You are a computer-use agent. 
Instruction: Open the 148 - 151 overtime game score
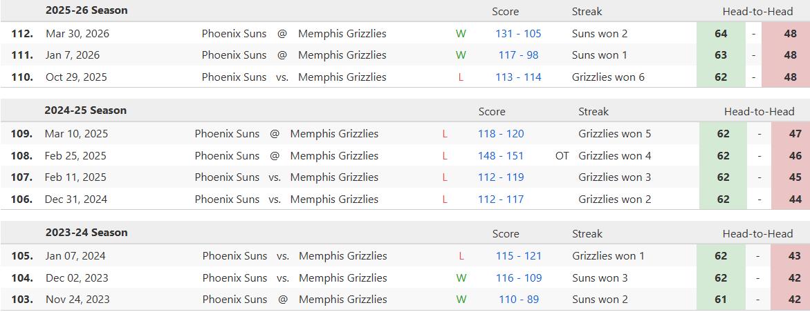pos(501,156)
